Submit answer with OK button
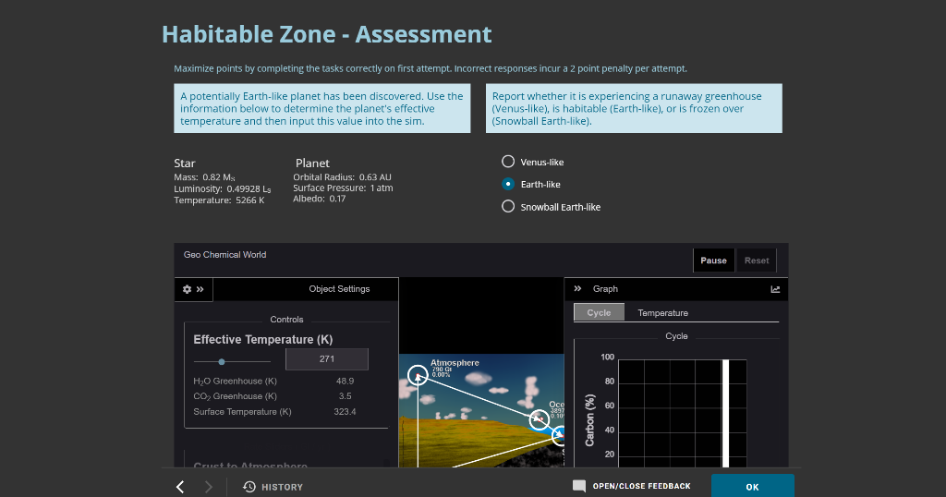 coord(752,486)
